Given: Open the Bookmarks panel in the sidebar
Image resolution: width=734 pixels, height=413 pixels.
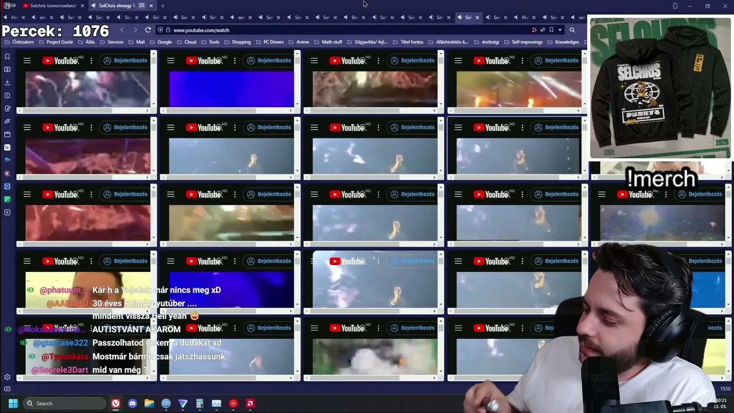Looking at the screenshot, I should 7,56.
